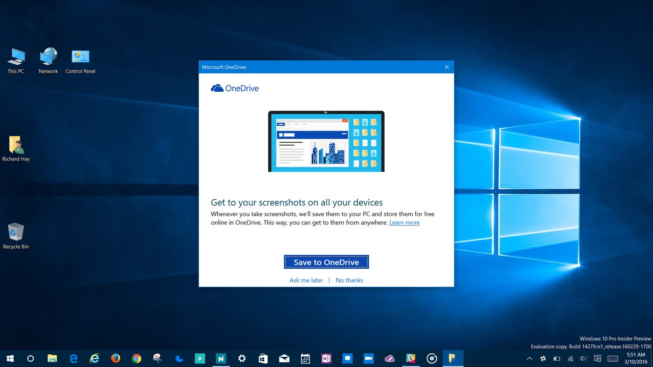Open the Start menu

tap(11, 358)
